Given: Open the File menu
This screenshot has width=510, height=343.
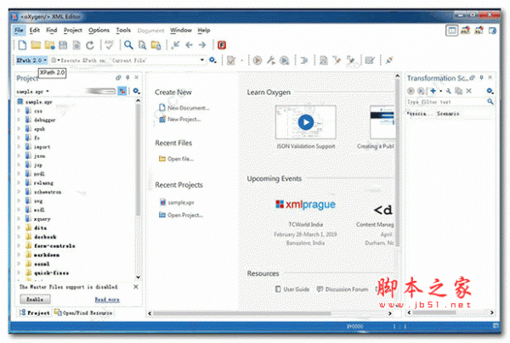Looking at the screenshot, I should [x=19, y=31].
